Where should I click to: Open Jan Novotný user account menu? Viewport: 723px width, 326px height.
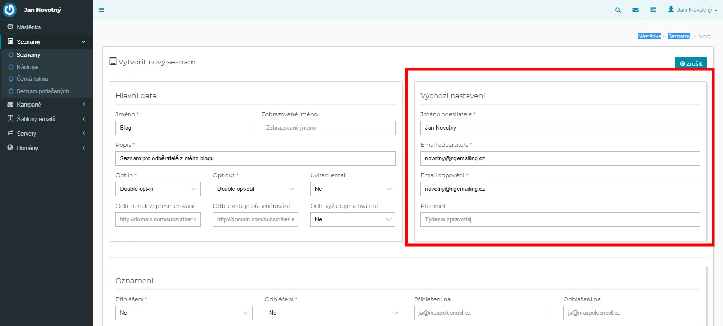click(692, 10)
